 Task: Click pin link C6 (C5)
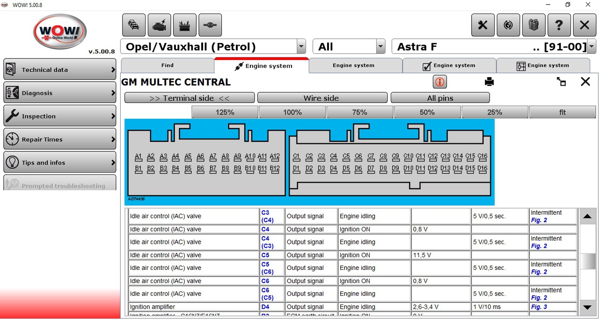[267, 294]
